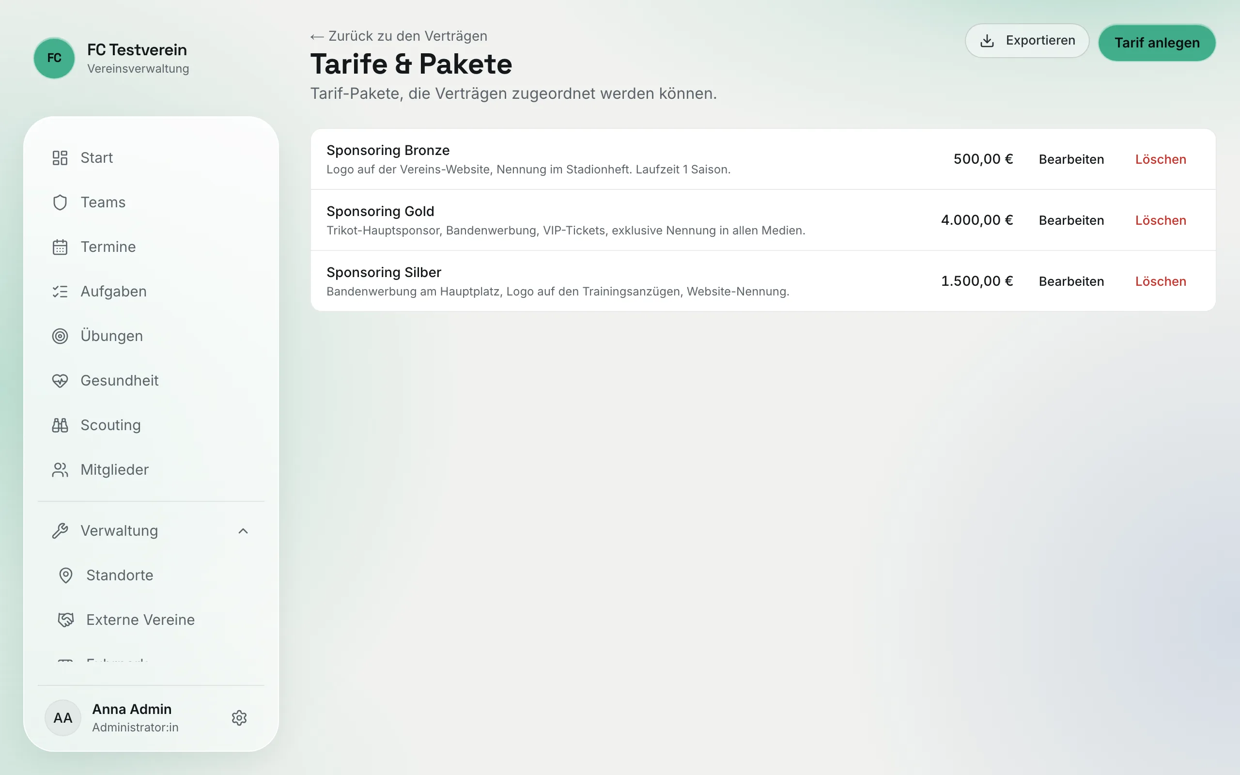
Task: Edit Sponsoring Gold via Bearbeiten
Action: [1071, 220]
